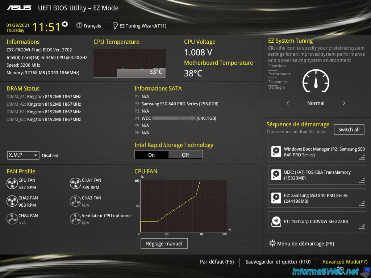Click CHA1 FAN 789 RPM reading
The height and width of the screenshot is (278, 371).
pyautogui.click(x=91, y=188)
